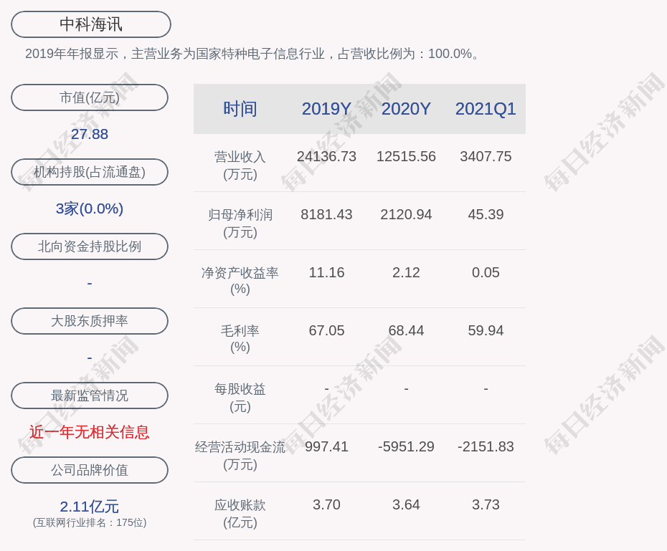Select the 大股东质押率 pill
667x551 pixels.
click(x=90, y=321)
